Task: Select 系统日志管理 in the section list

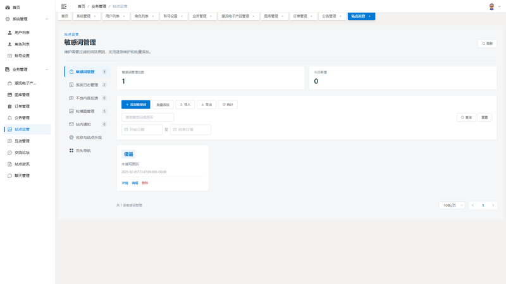Action: (87, 85)
